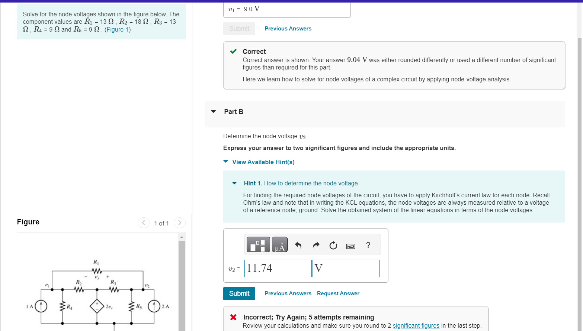This screenshot has height=331, width=583.
Task: Select the μÅ units icon
Action: (x=279, y=244)
